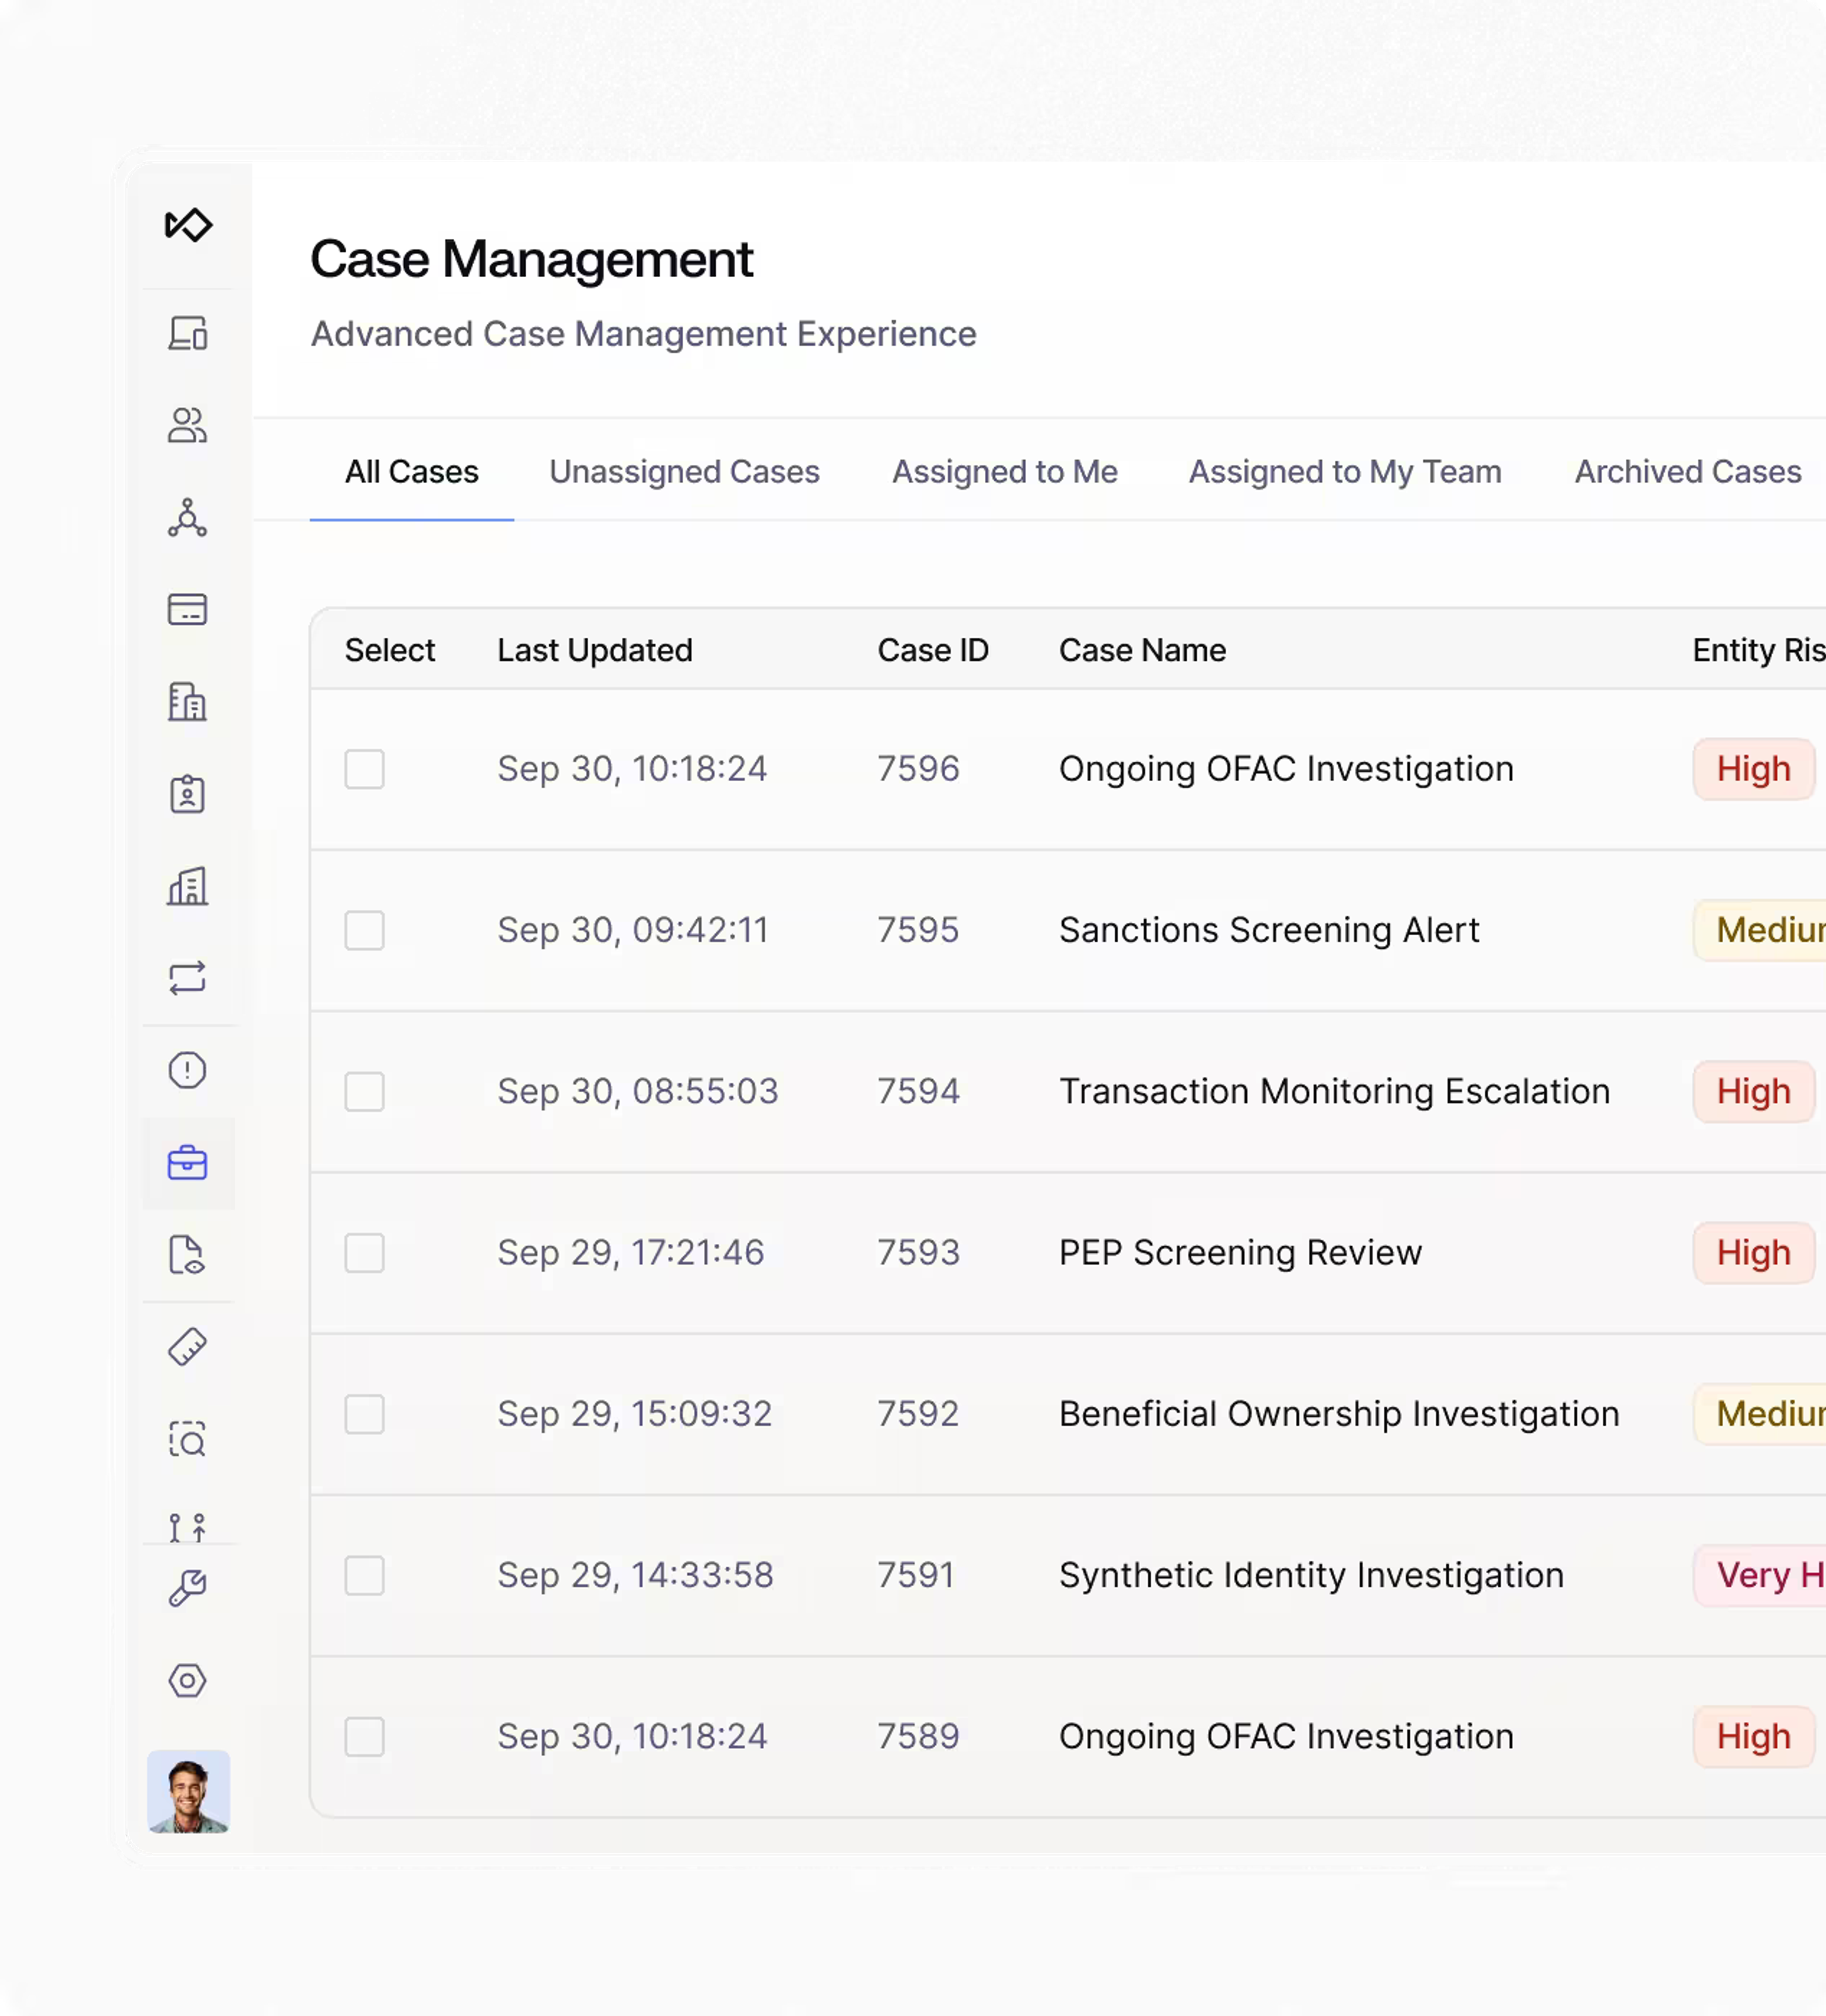Open the document with eye icon in the sidebar
Screen dimensions: 1826x2016
[x=188, y=1255]
